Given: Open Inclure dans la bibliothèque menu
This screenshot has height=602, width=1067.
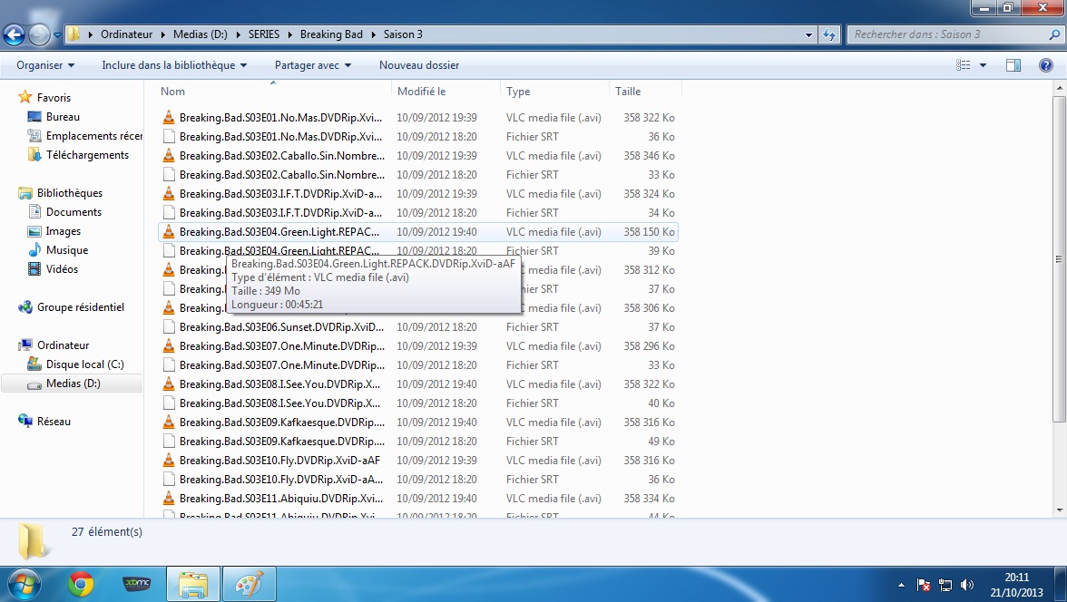Looking at the screenshot, I should (174, 65).
